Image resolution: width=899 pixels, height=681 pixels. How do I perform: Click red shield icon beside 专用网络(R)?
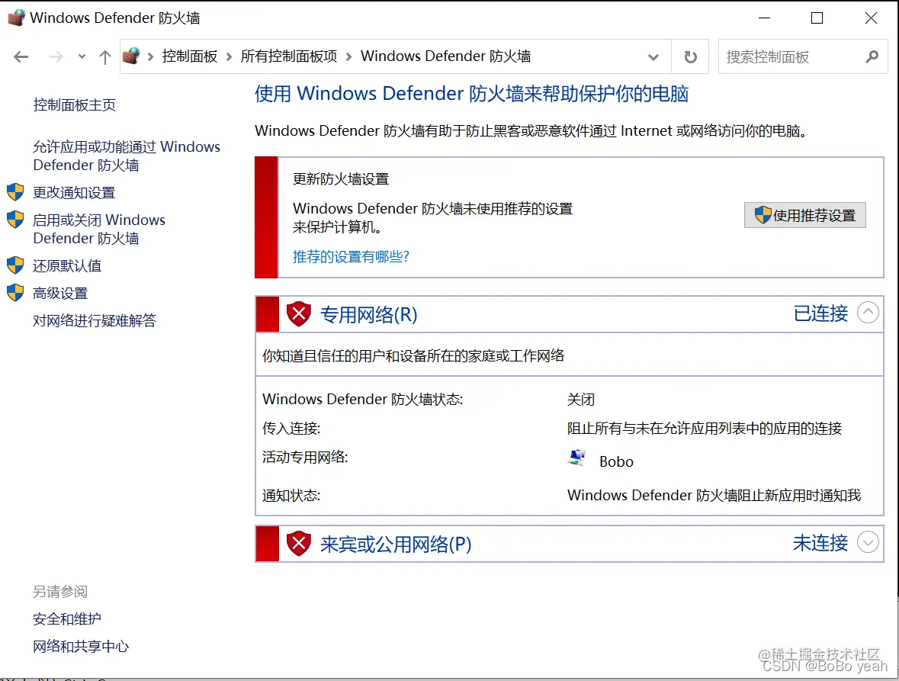(299, 314)
